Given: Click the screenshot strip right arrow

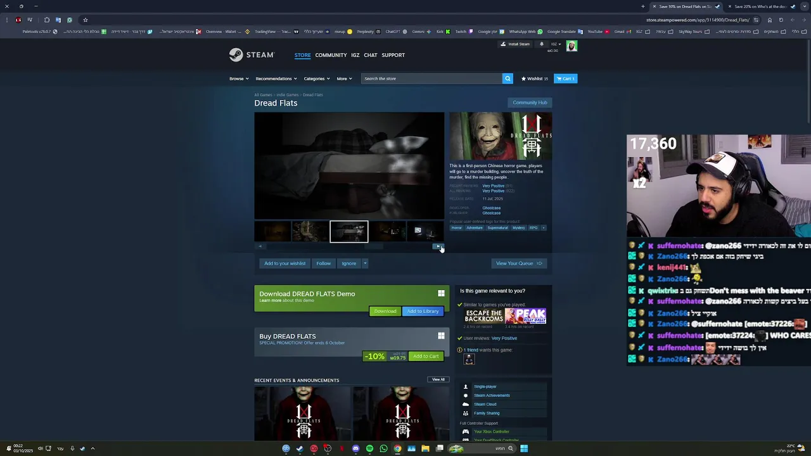Looking at the screenshot, I should [x=439, y=246].
